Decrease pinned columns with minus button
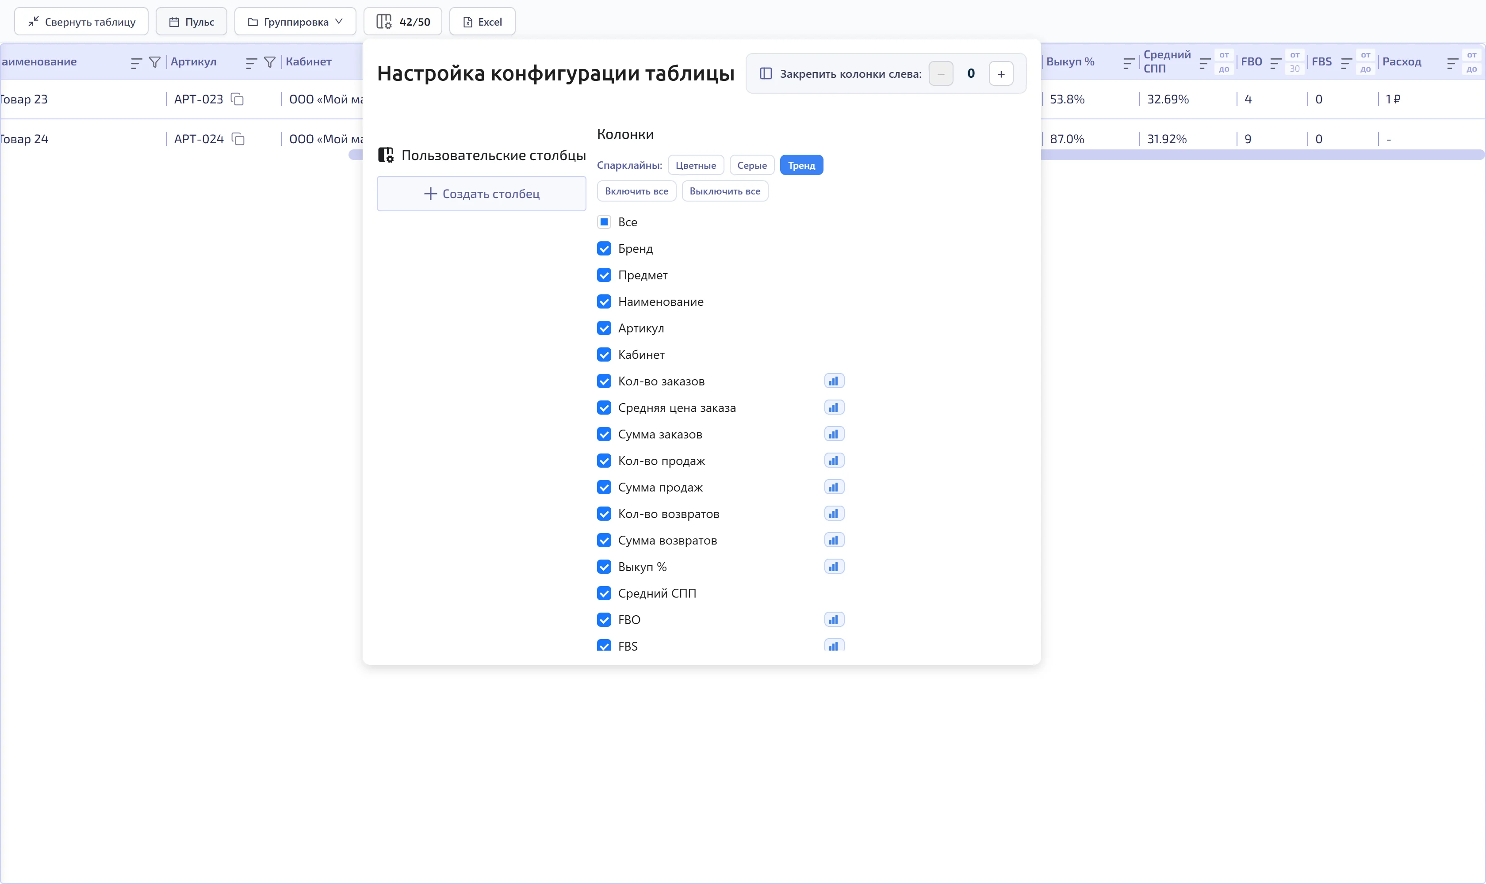1486x884 pixels. [x=941, y=74]
